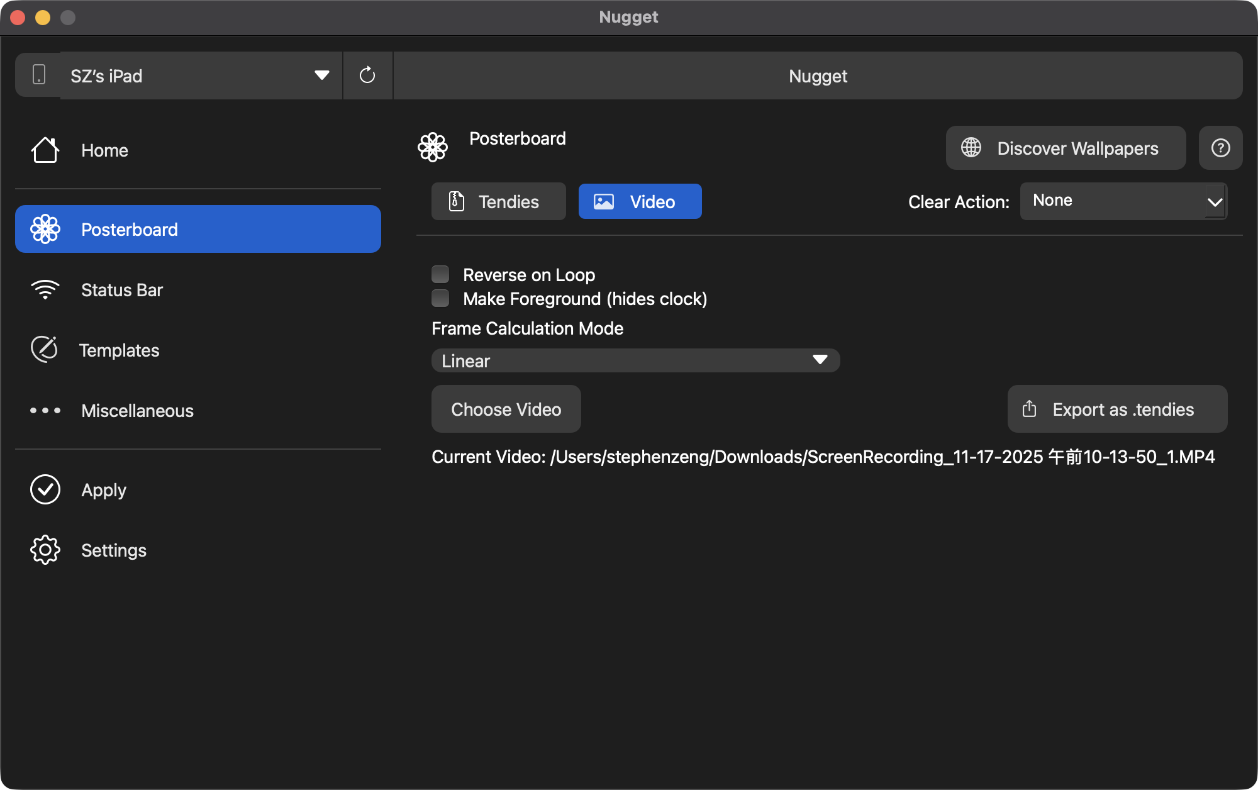Check Make Foreground (hides clock)
1258x790 pixels.
(x=440, y=298)
